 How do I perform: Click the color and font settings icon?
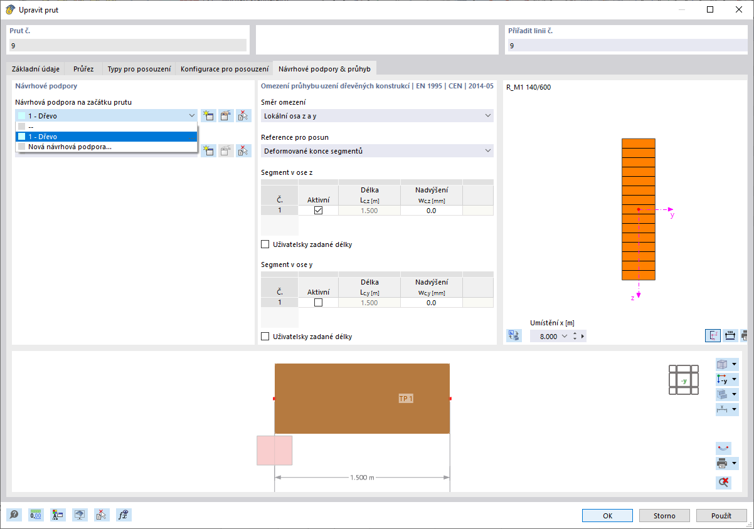point(58,515)
